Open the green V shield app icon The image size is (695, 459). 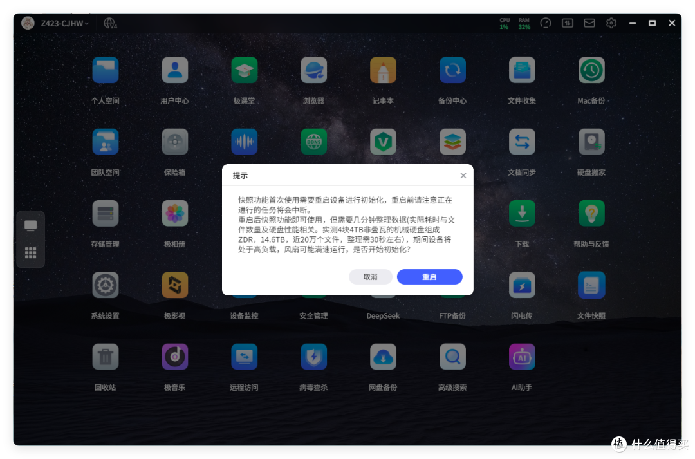(383, 142)
